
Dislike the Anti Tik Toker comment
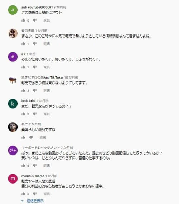[x=35, y=91]
